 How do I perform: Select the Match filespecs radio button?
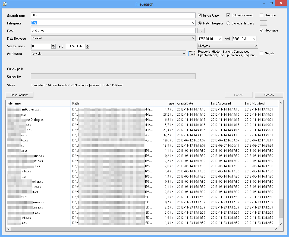pos(200,23)
